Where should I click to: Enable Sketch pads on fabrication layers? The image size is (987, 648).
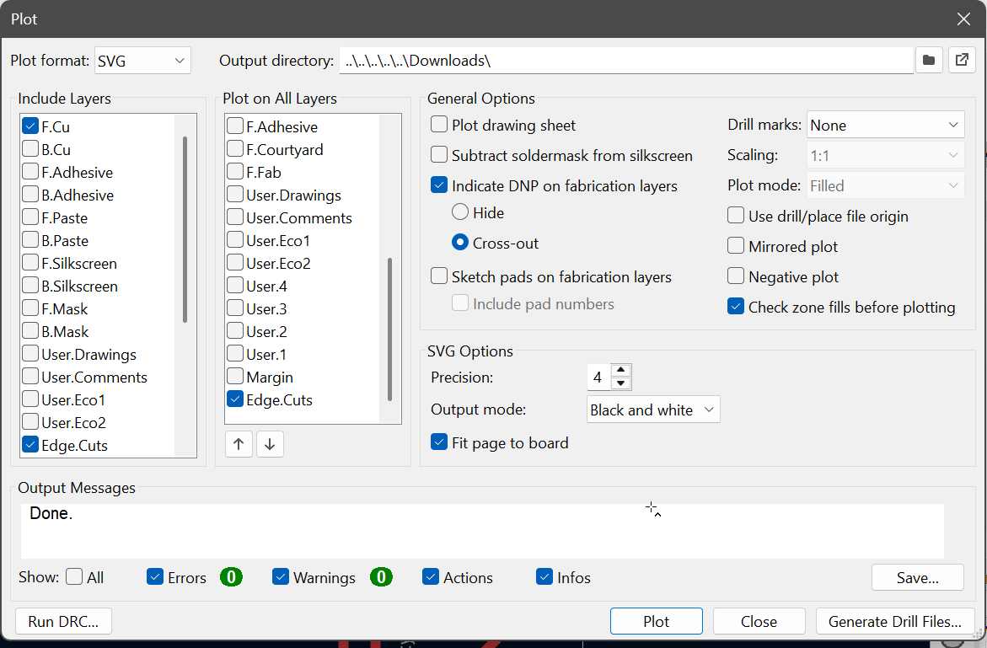pyautogui.click(x=439, y=276)
